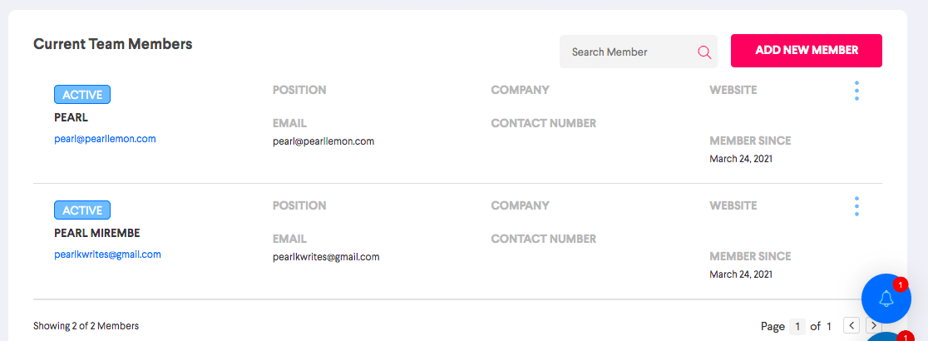The image size is (928, 341).
Task: Select PEARL member name
Action: (x=71, y=117)
